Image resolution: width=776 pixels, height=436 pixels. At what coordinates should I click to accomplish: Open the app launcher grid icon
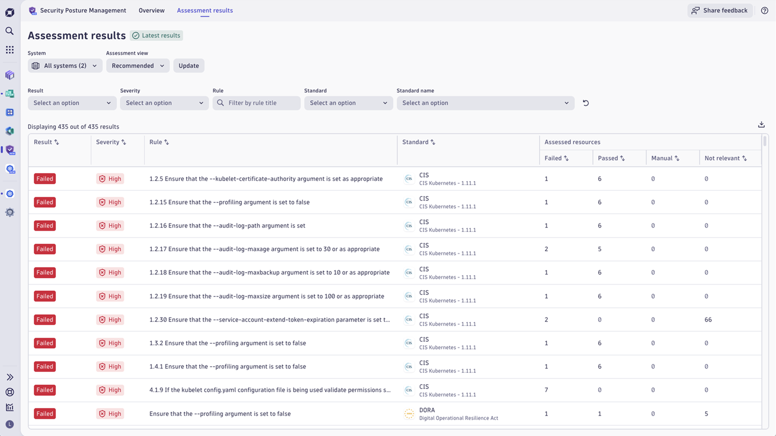(10, 49)
